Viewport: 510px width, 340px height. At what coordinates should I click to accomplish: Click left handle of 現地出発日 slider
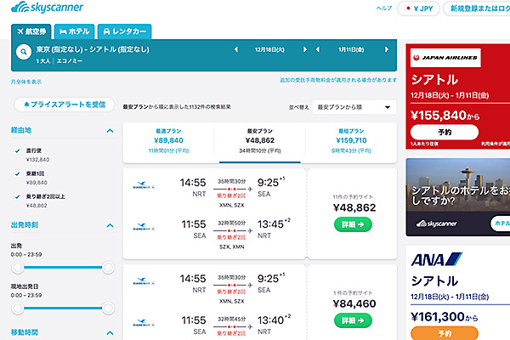pyautogui.click(x=18, y=308)
